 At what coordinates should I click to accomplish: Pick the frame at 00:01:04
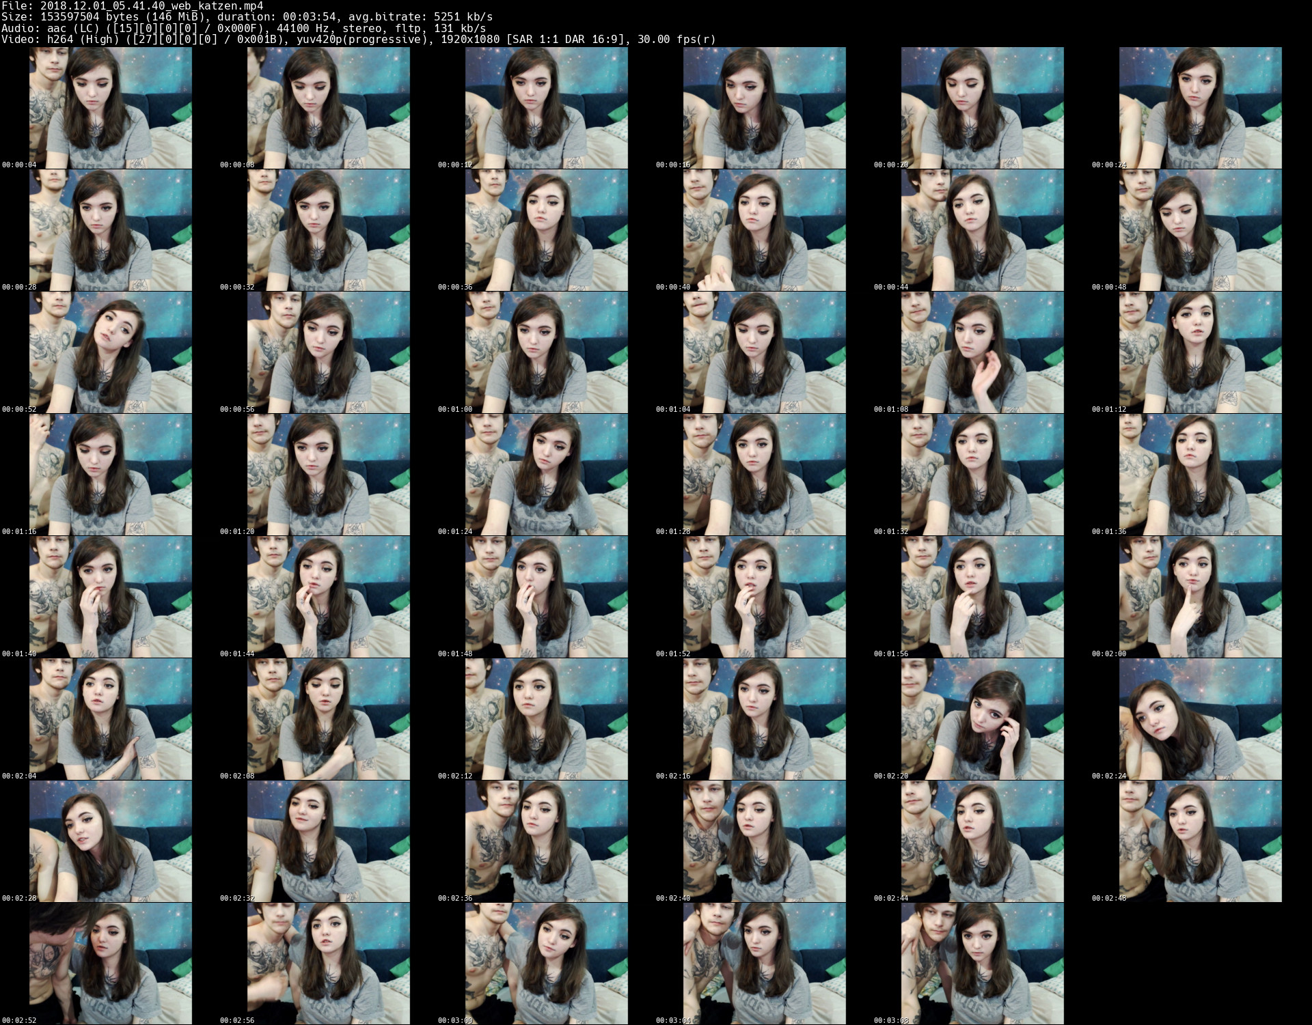coord(764,352)
